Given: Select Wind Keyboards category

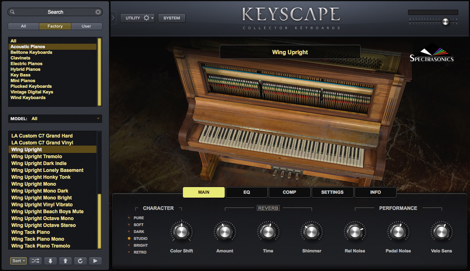Looking at the screenshot, I should coord(52,98).
